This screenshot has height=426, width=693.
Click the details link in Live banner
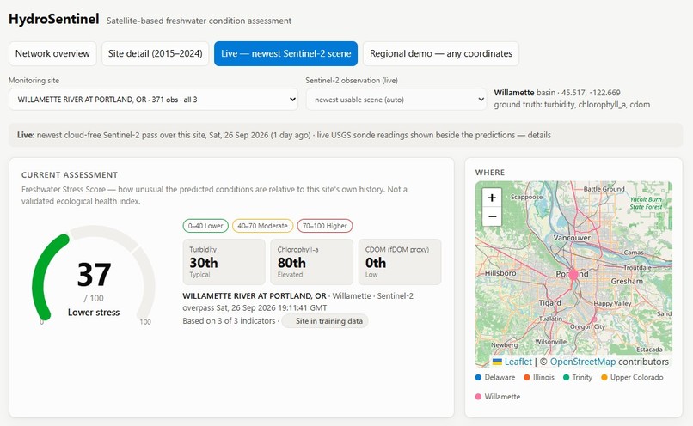click(x=539, y=135)
